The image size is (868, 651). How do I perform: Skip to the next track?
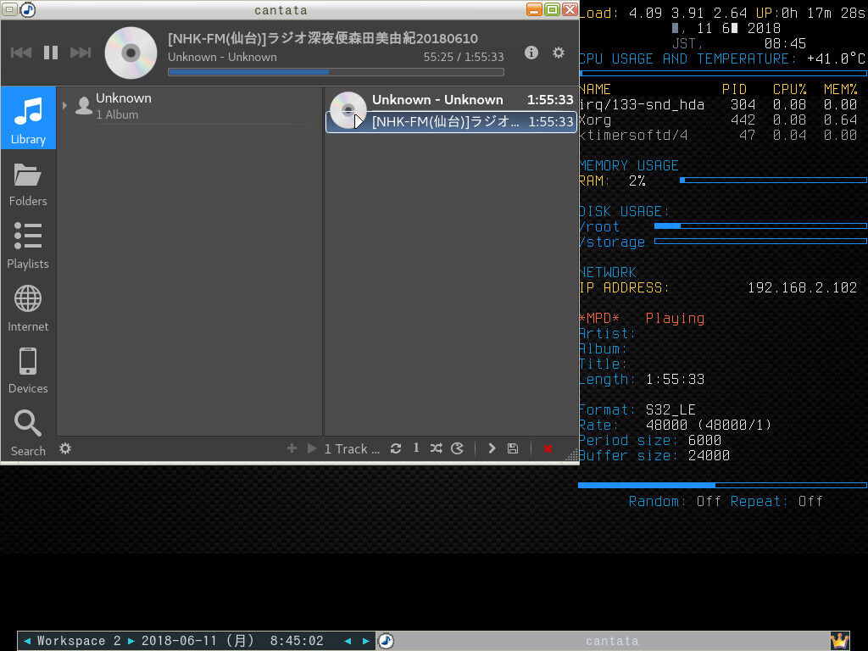(81, 53)
